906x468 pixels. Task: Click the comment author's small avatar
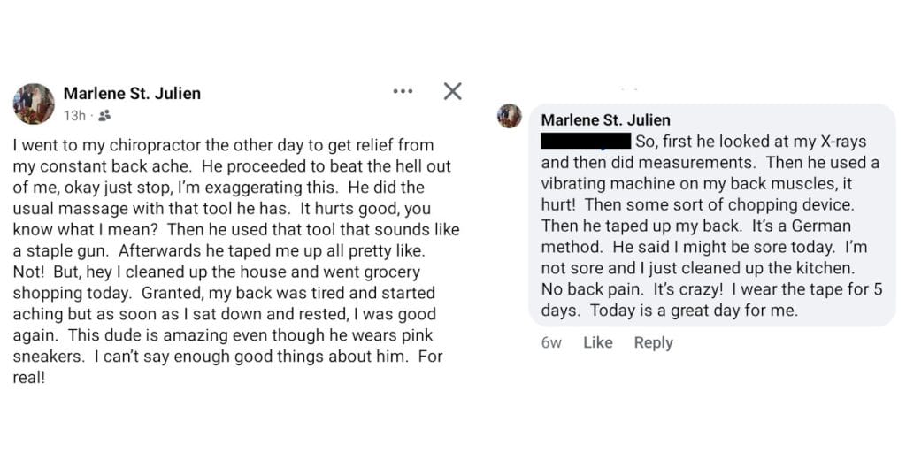click(510, 116)
